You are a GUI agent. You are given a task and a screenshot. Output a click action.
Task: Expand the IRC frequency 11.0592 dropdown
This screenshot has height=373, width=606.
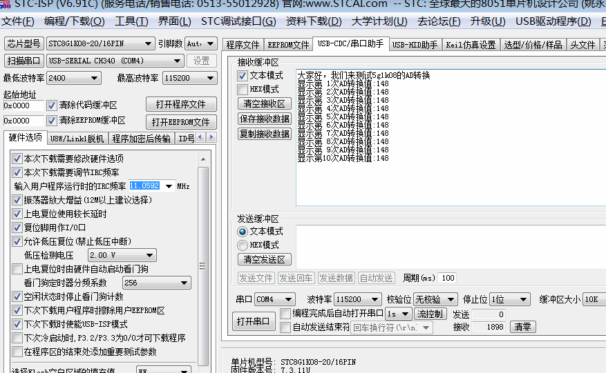169,186
